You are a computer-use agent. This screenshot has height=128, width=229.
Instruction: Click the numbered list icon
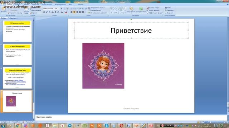(x=75, y=9)
